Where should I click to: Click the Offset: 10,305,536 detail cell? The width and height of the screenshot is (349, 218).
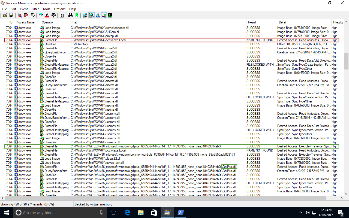pyautogui.click(x=304, y=44)
